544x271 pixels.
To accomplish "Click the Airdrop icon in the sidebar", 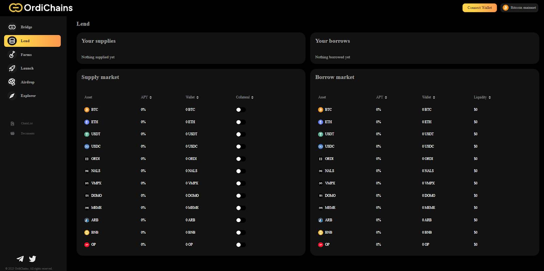I will coord(12,82).
